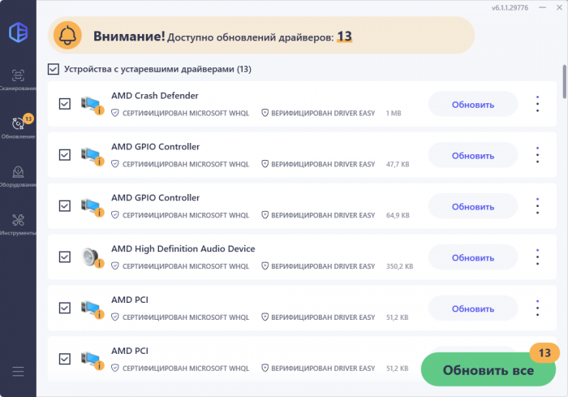568x397 pixels.
Task: Click Обновить for second AMD GPIO Controller
Action: click(x=472, y=206)
